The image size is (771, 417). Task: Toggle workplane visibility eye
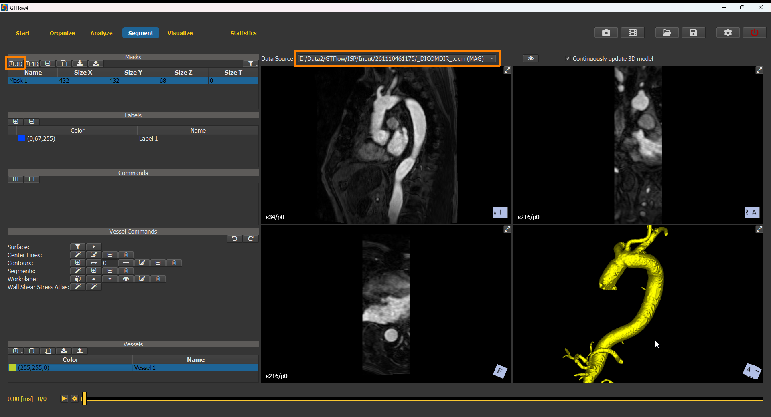tap(126, 279)
